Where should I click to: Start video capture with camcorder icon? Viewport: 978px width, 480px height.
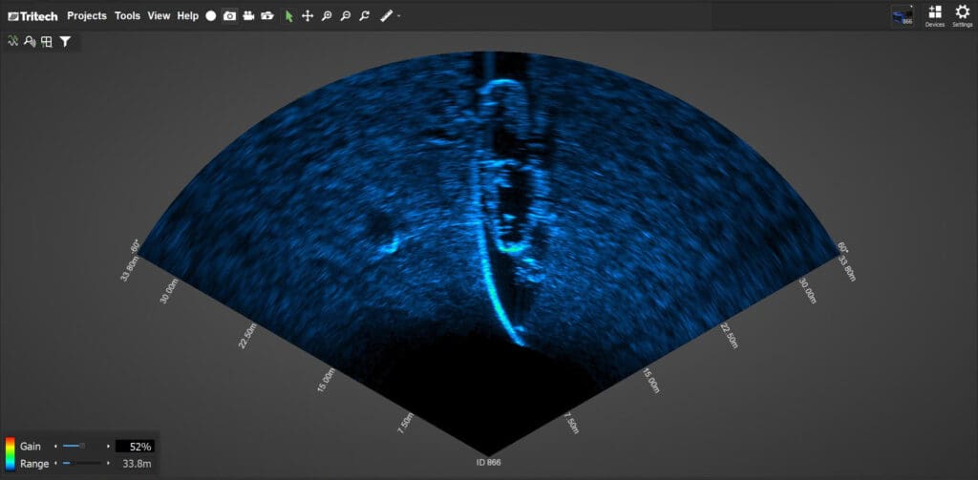pyautogui.click(x=248, y=16)
